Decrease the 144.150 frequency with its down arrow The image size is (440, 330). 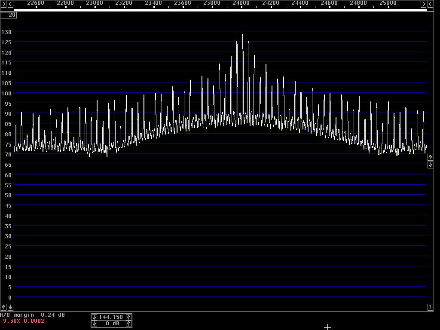(94, 317)
